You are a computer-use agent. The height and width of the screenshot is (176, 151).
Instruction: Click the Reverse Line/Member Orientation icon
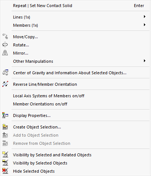point(5,84)
